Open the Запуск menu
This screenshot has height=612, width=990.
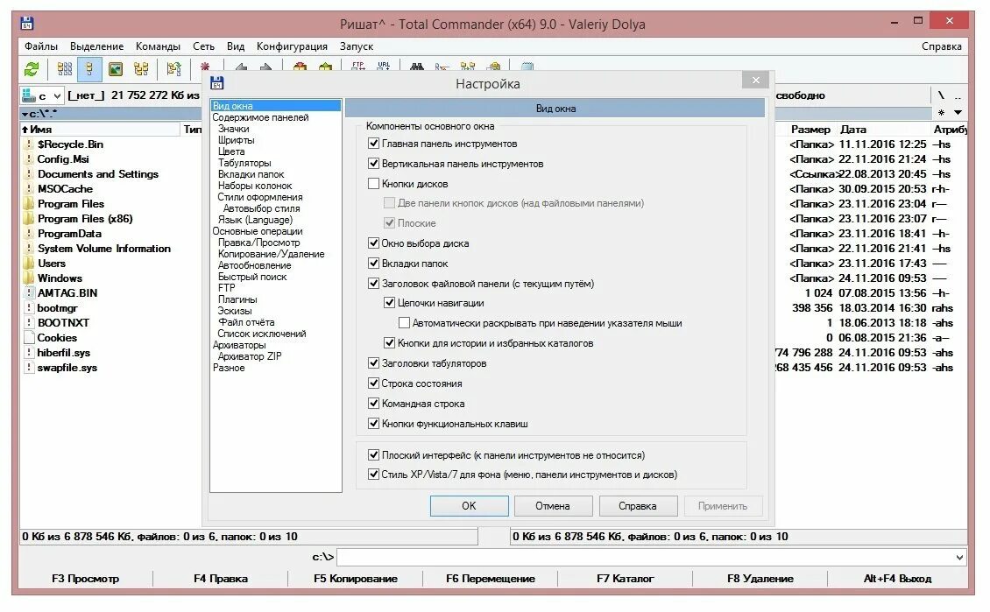click(x=356, y=46)
